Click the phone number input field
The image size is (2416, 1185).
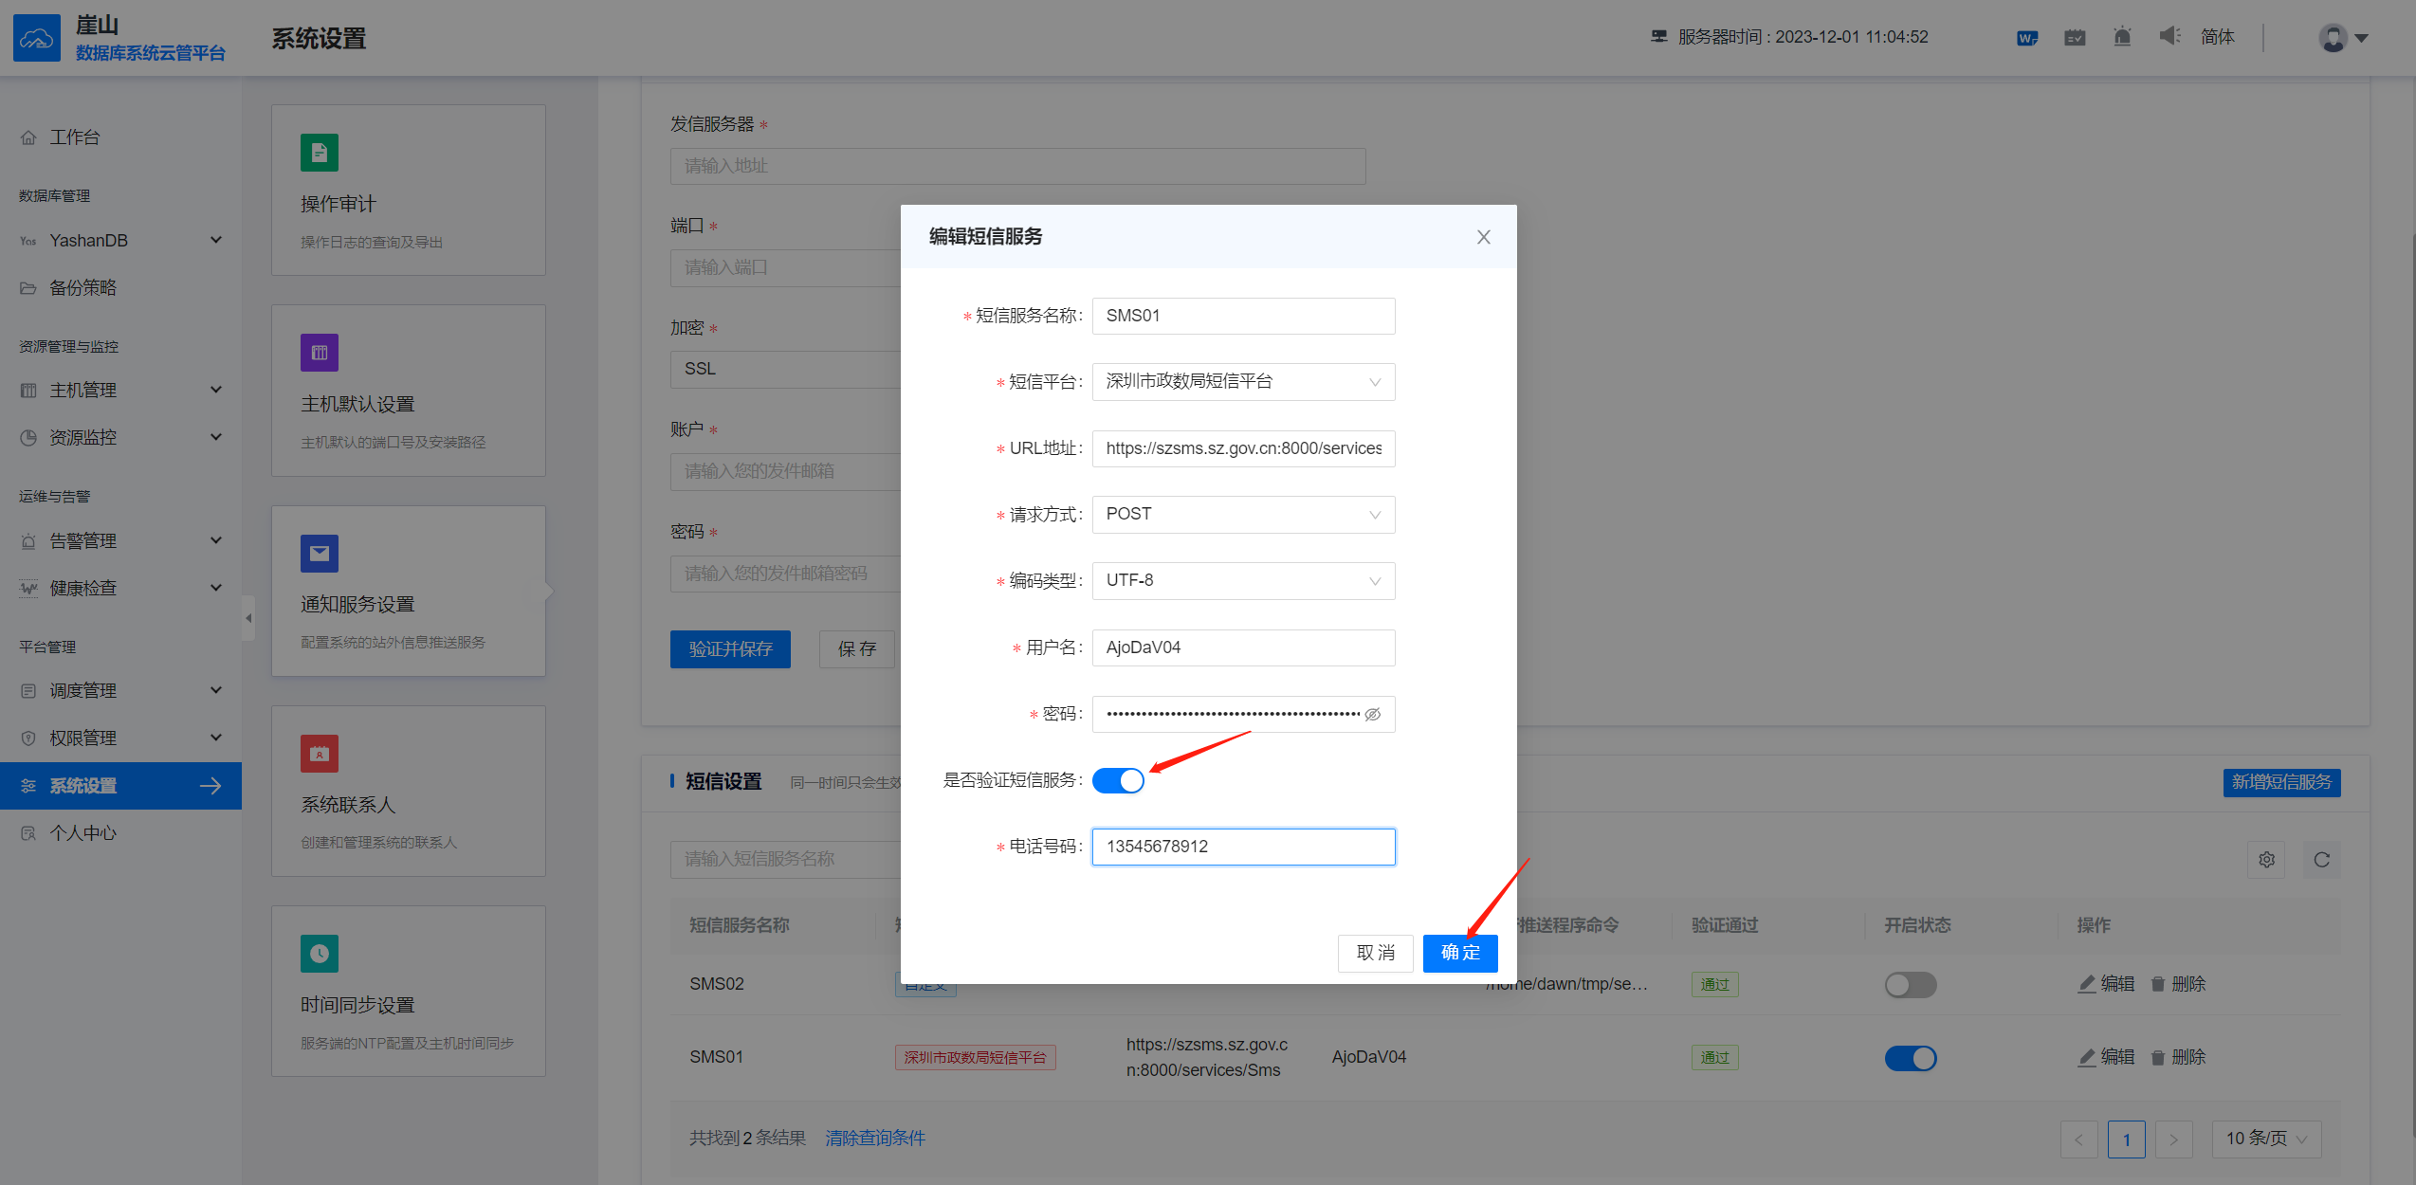point(1242,847)
